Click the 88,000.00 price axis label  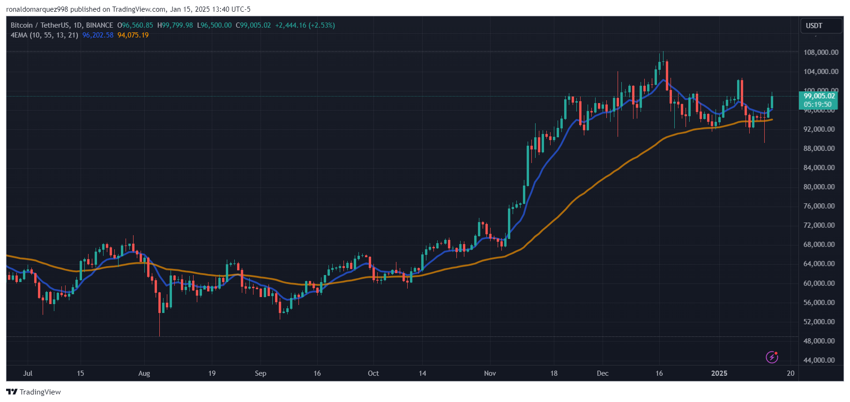(x=819, y=149)
